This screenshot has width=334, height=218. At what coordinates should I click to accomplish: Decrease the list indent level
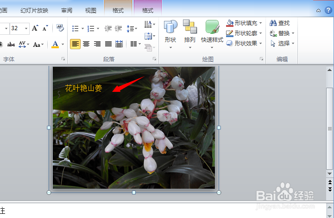coord(108,28)
